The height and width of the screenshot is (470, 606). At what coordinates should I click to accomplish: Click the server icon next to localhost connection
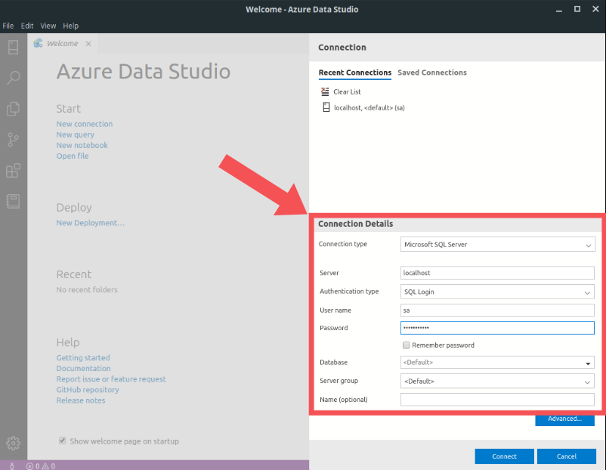[x=326, y=107]
